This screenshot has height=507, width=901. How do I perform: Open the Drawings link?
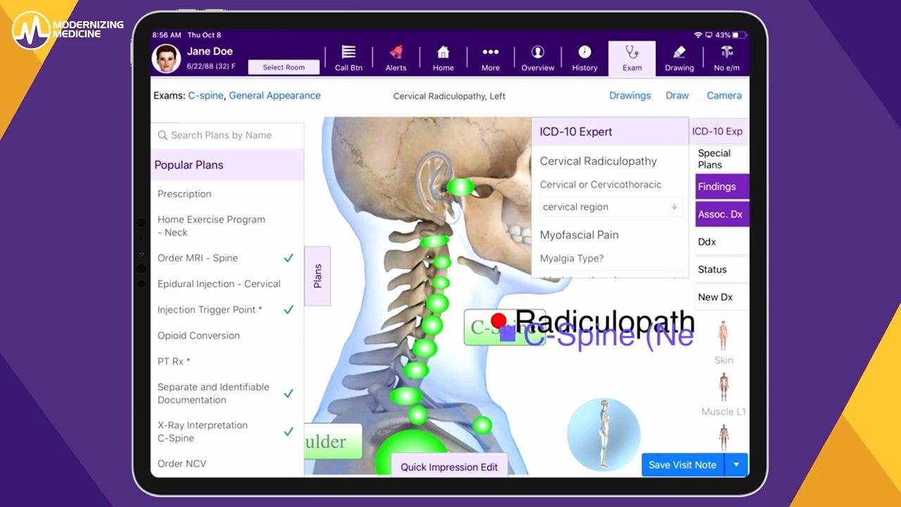pyautogui.click(x=630, y=96)
